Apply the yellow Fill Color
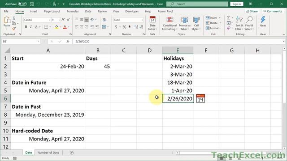This screenshot has width=287, height=161. [57, 27]
